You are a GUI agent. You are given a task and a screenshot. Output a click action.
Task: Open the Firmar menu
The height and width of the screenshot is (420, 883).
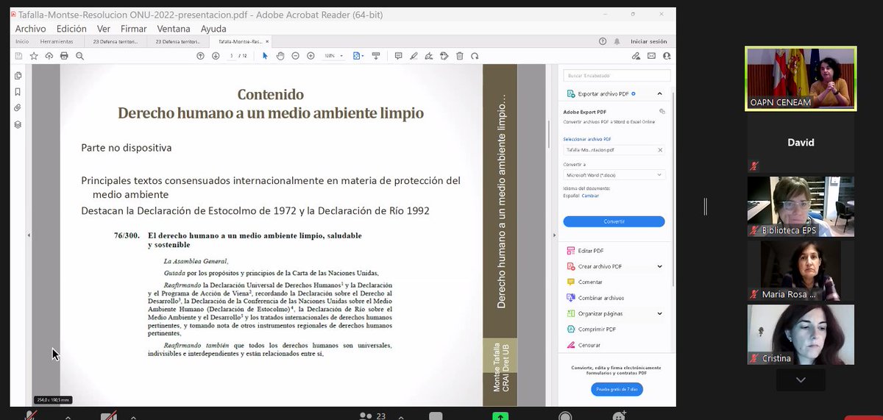[134, 29]
